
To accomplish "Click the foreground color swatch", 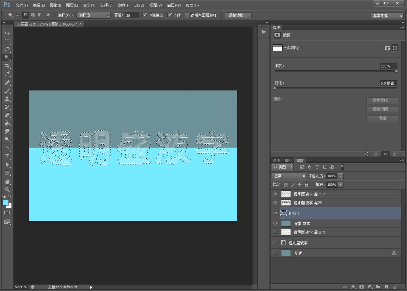I will point(6,203).
